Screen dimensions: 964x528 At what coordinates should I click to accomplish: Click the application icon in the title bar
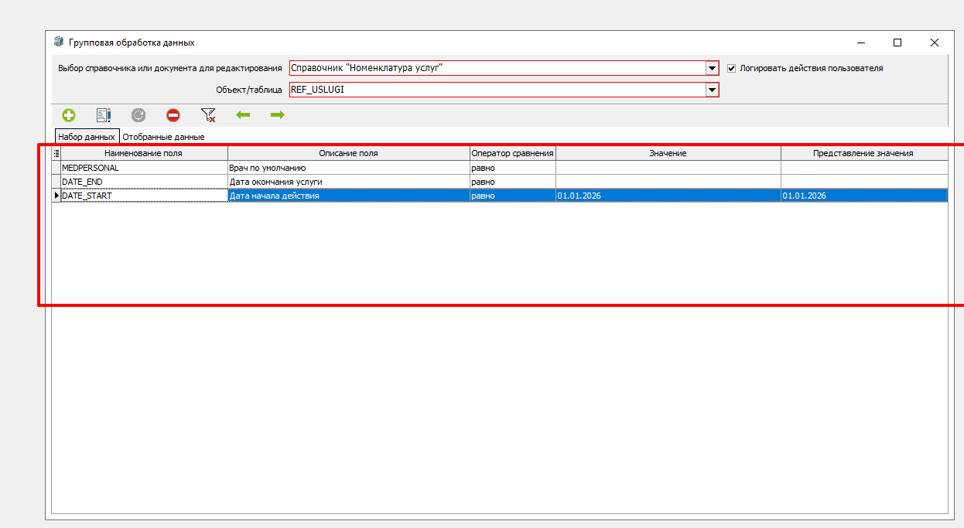coord(59,43)
